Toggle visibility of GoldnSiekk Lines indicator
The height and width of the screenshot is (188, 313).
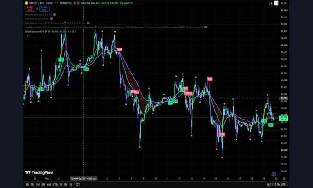pos(88,23)
